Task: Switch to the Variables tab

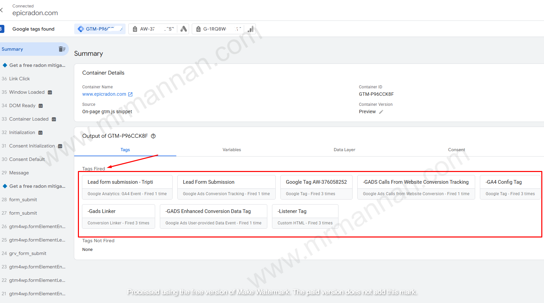Action: click(x=231, y=150)
